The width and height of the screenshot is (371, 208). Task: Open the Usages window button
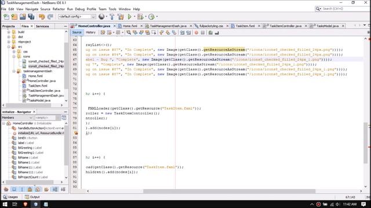pyautogui.click(x=10, y=197)
